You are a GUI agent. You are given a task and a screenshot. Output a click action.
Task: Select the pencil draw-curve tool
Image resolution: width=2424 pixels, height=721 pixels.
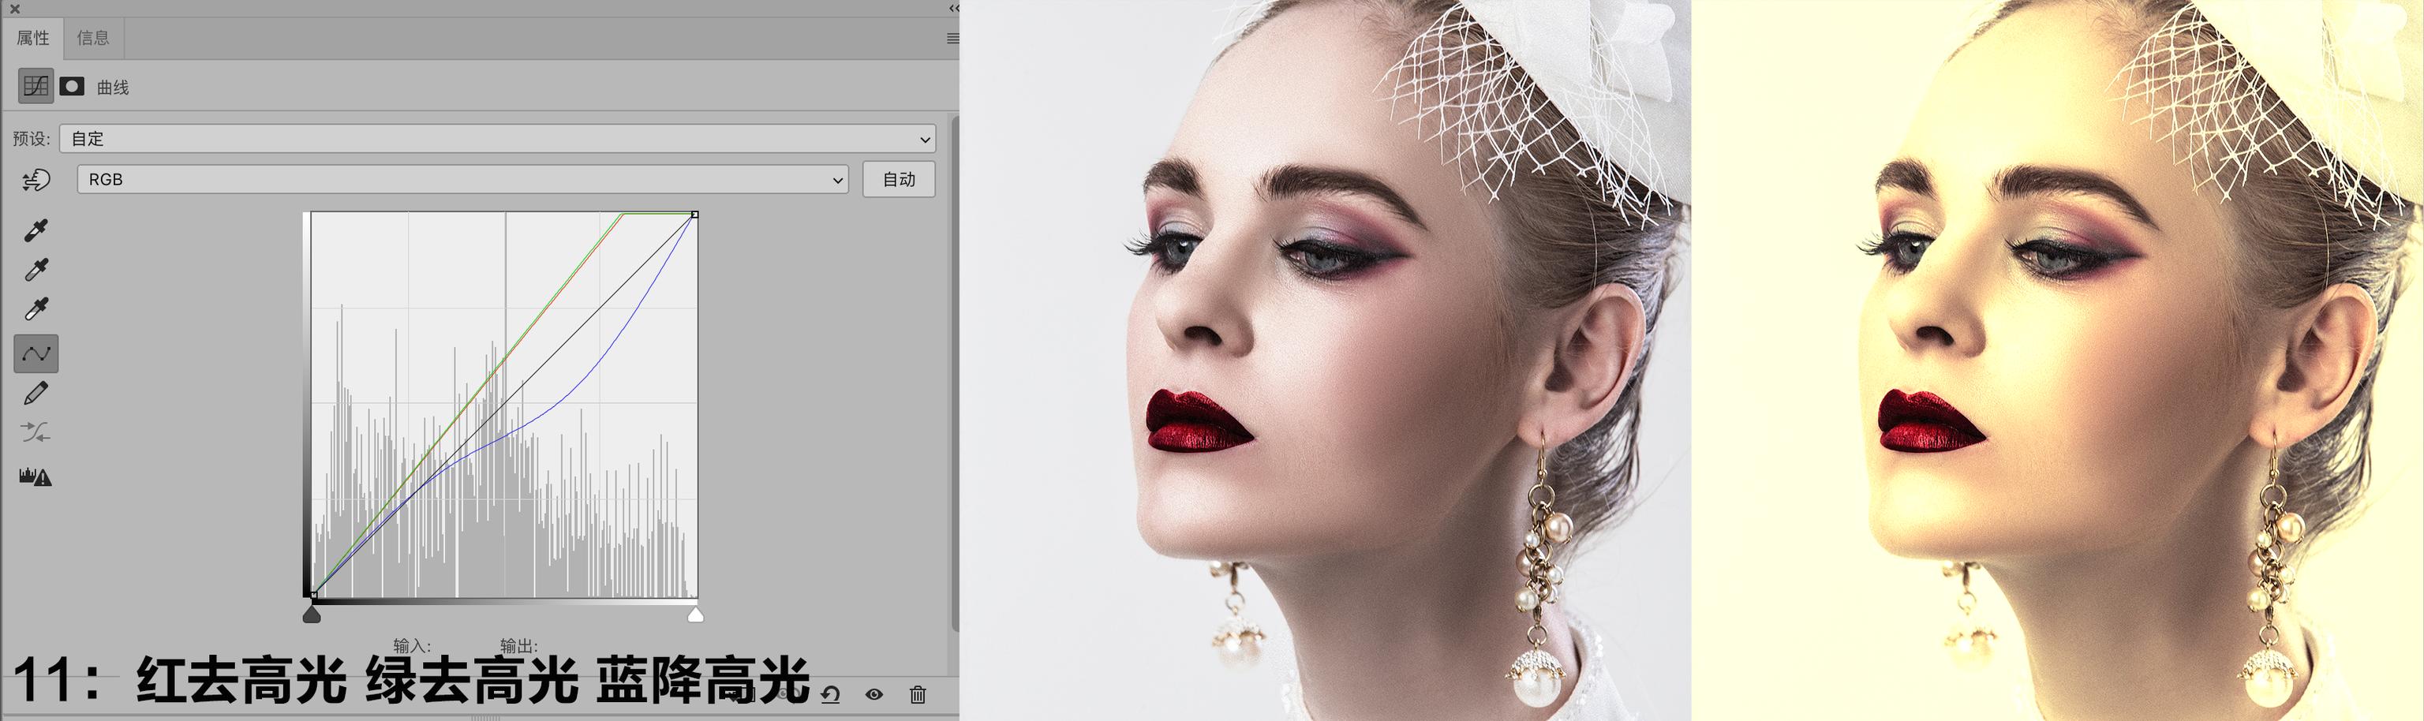36,394
